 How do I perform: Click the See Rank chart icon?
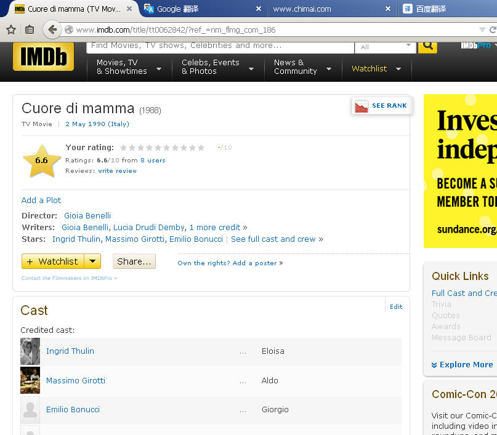coord(362,106)
